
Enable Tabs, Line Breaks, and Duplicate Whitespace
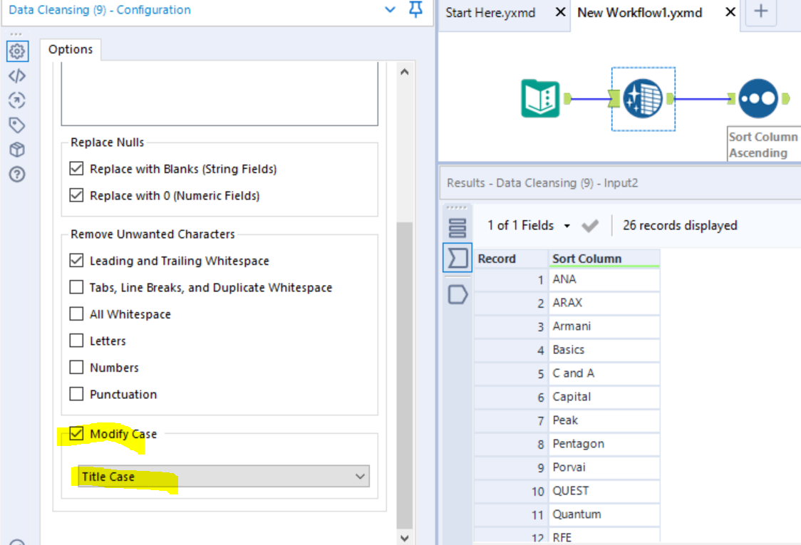pyautogui.click(x=76, y=287)
